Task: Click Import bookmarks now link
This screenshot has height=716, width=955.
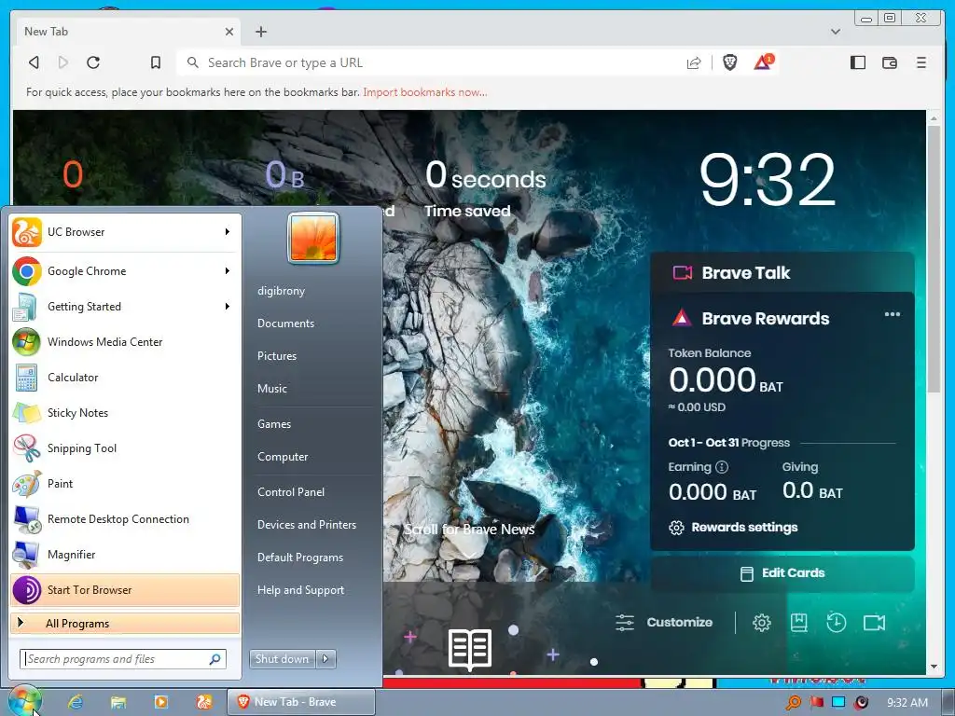Action: 424,92
